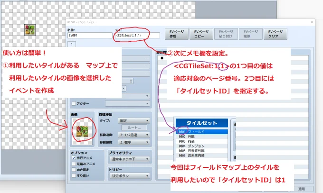The width and height of the screenshot is (323, 193).
Task: Enable the 向き固定 option
Action: click(74, 170)
